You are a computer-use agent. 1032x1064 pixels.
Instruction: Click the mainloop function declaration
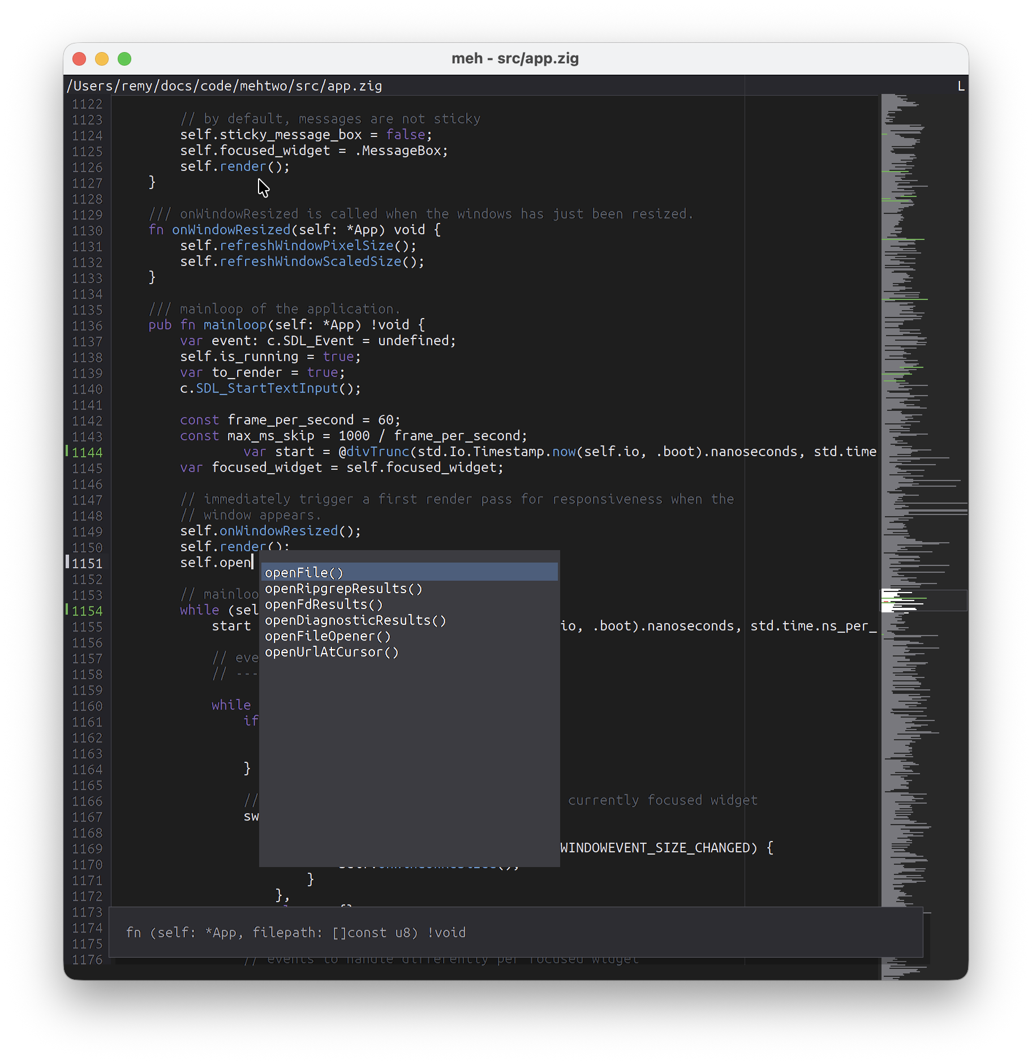click(286, 325)
